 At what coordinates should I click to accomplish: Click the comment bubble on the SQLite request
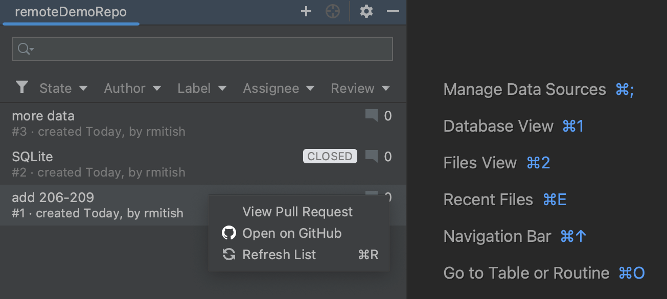[x=371, y=157]
